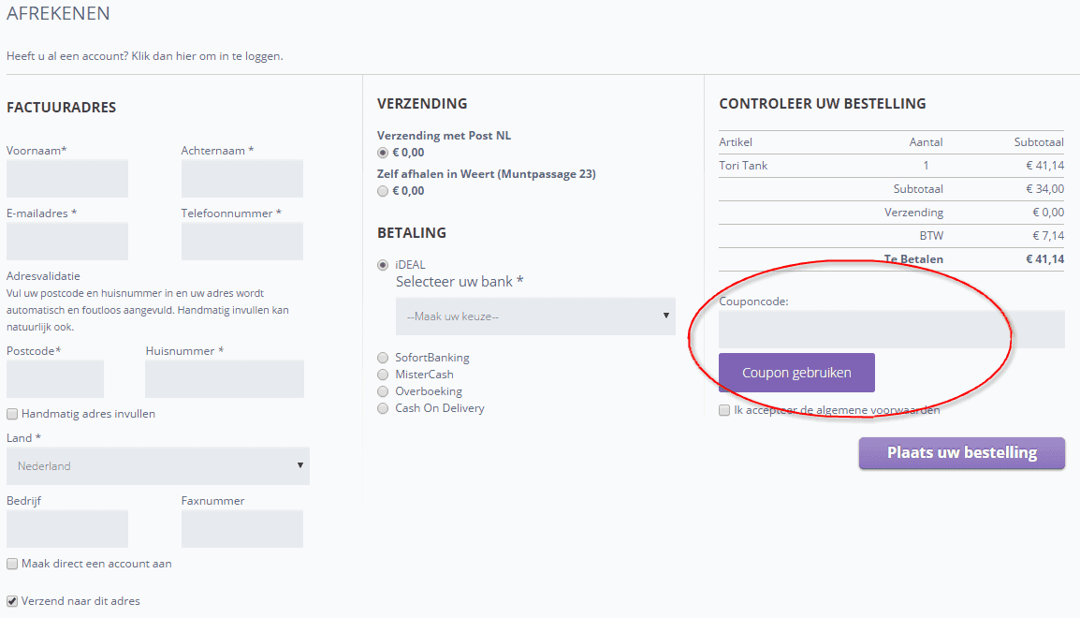Uncheck Verzend naar dit adres
Viewport: 1080px width, 618px height.
[x=12, y=601]
